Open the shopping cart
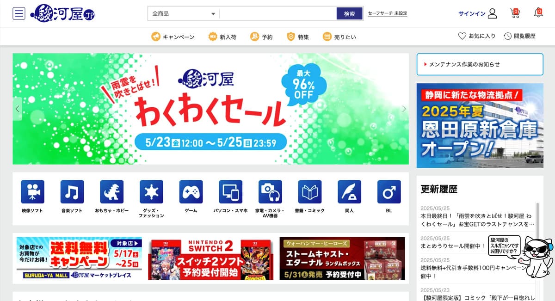 pyautogui.click(x=515, y=13)
